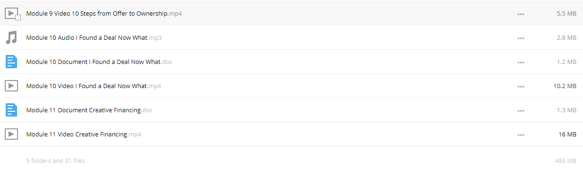Click the video icon for Module 11 Video

point(11,134)
